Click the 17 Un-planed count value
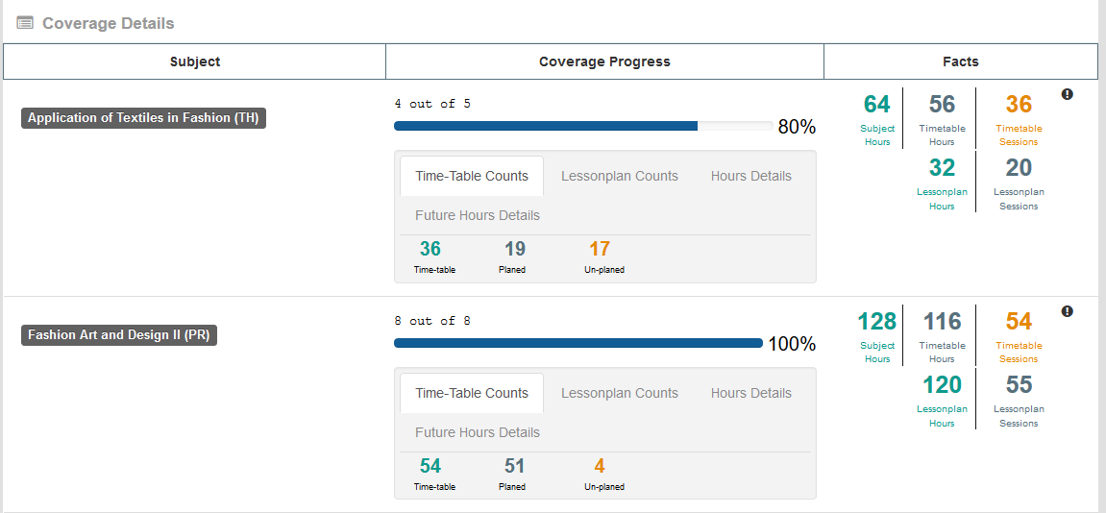Screen dimensions: 1106x513 (x=600, y=249)
